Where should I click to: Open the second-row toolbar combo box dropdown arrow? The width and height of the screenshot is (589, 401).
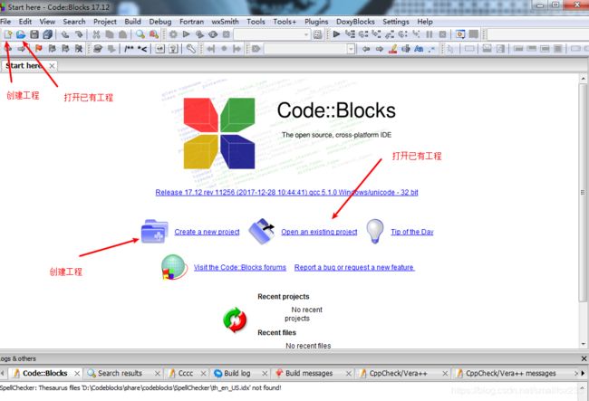(x=351, y=49)
